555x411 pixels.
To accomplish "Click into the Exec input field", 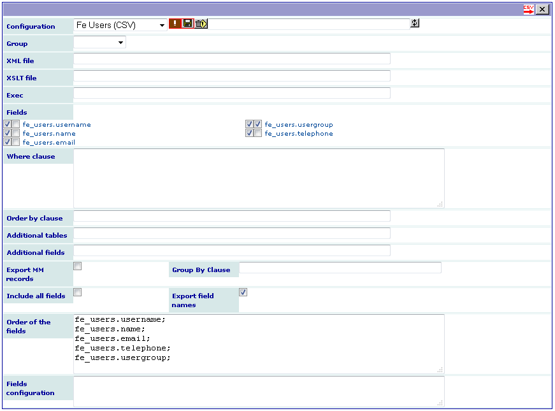I will pyautogui.click(x=232, y=93).
